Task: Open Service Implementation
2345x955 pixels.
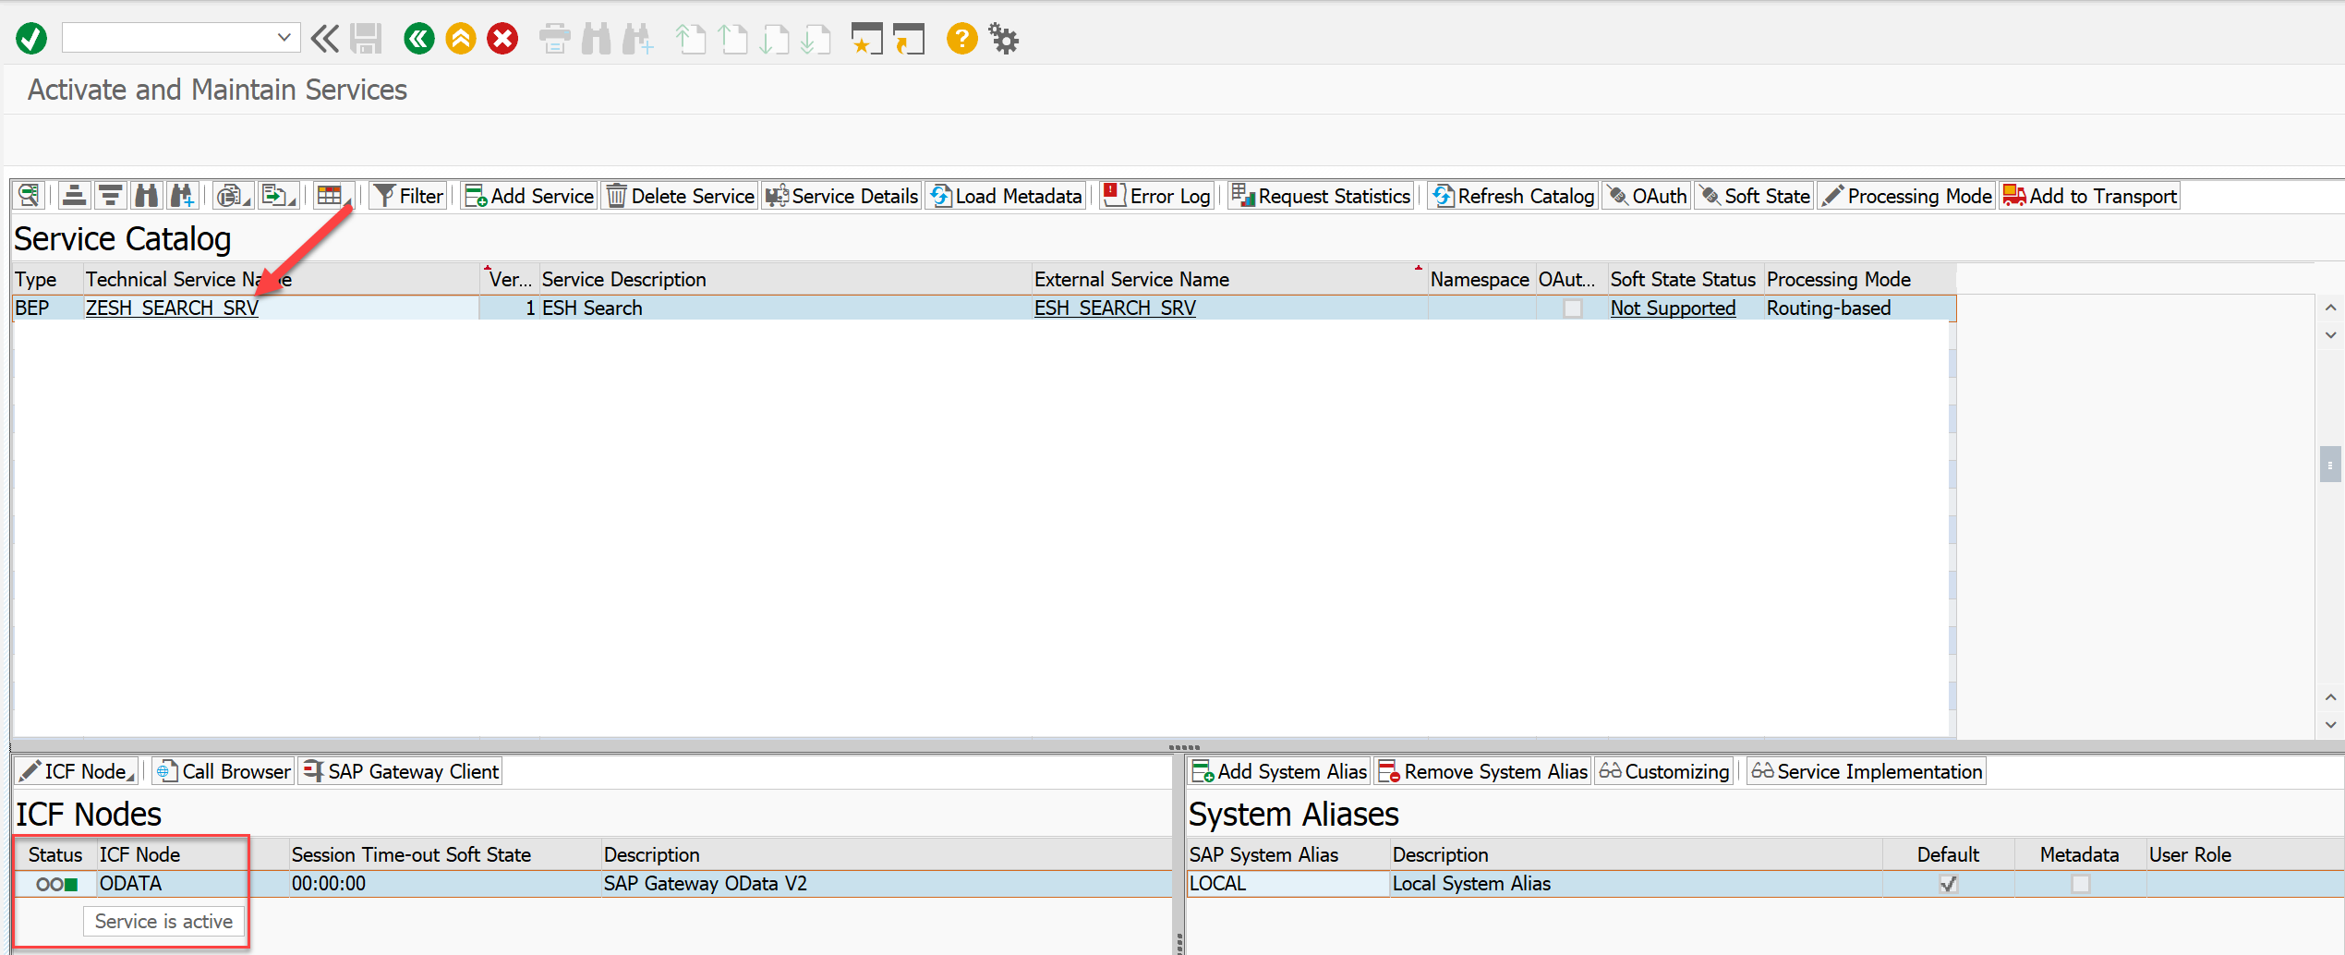Action: [1867, 771]
